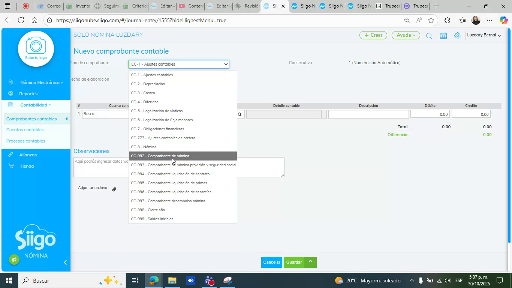Add page to favorites star icon

(x=431, y=20)
